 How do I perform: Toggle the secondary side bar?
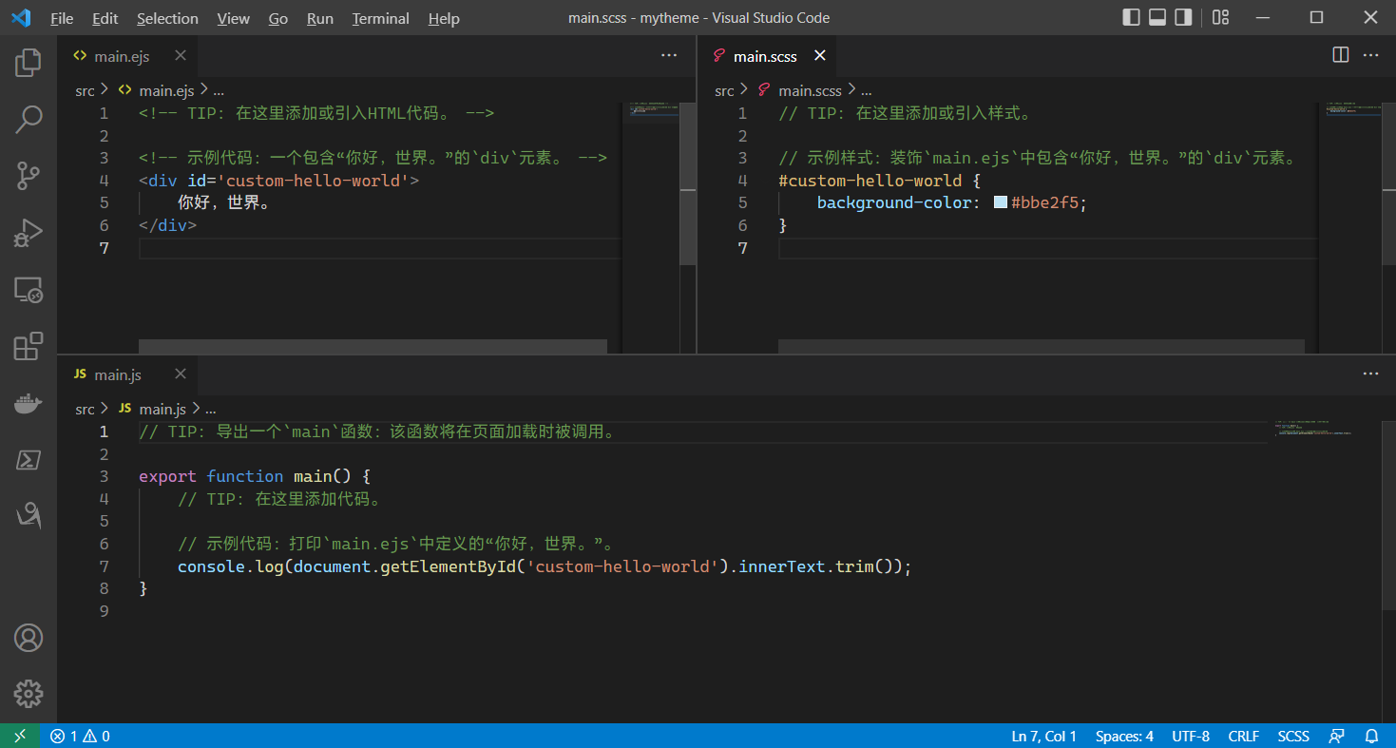tap(1183, 17)
